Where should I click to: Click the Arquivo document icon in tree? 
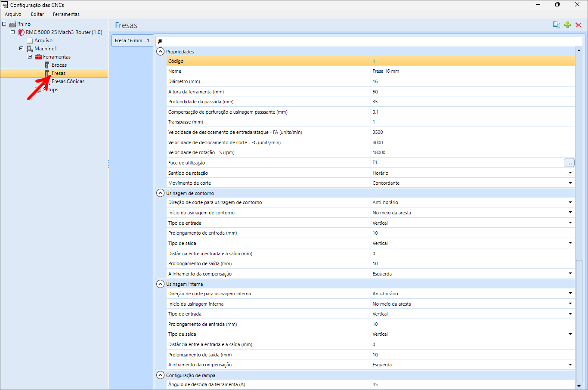30,40
